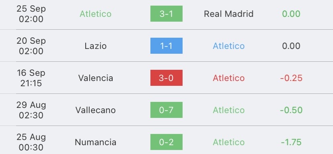This screenshot has height=154, width=333.
Task: Select the Numancia team name
Action: click(x=96, y=142)
